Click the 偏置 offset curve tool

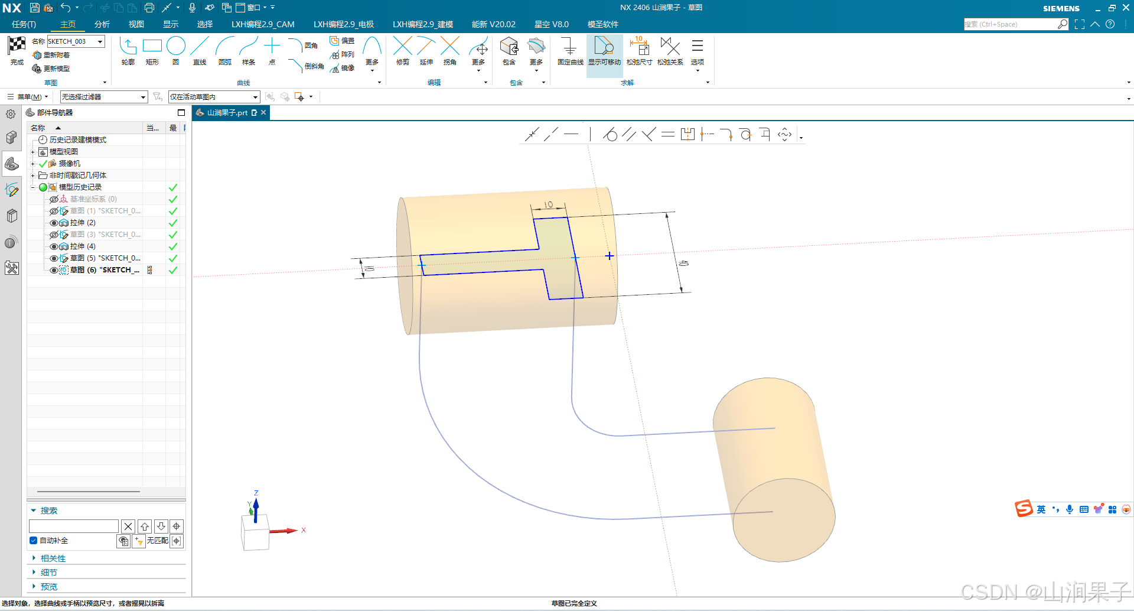[342, 41]
